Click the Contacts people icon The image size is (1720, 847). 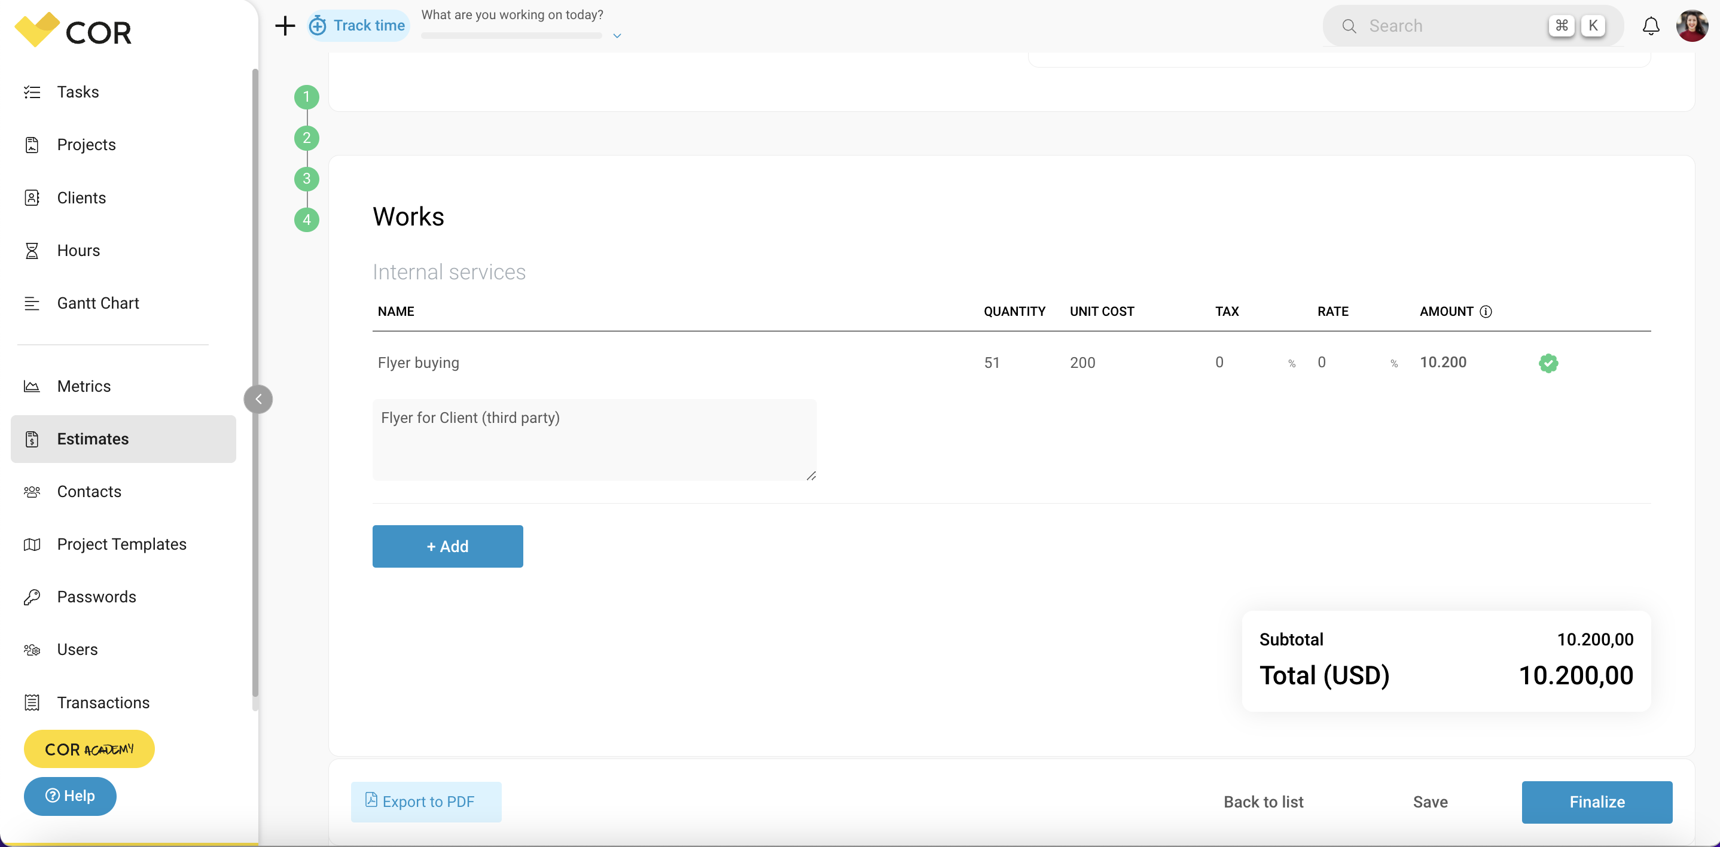point(32,492)
